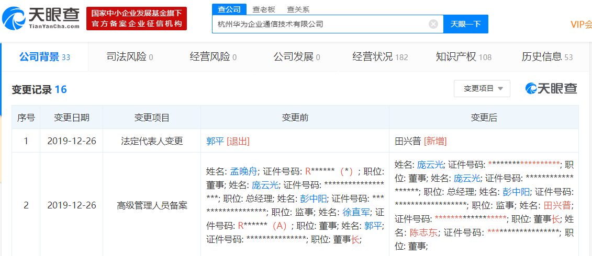Open the 陈志东 person link

point(423,232)
